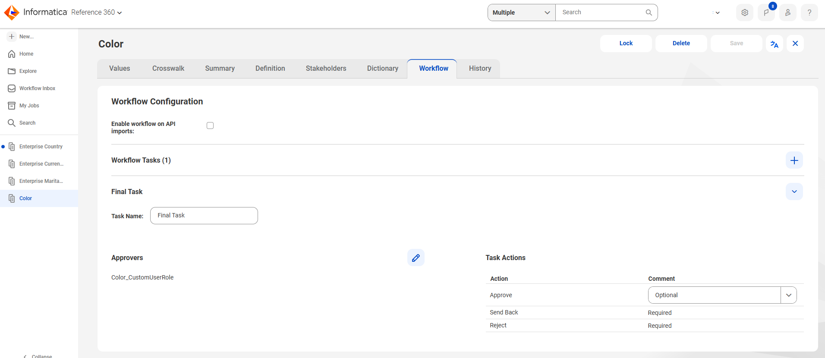Switch to the Dictionary tab

tap(383, 69)
